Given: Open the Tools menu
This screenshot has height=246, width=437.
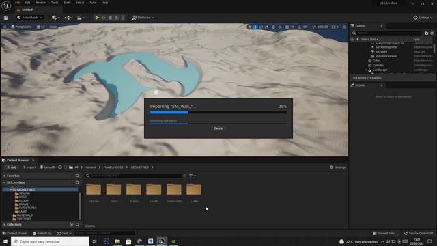Looking at the screenshot, I should point(55,3).
